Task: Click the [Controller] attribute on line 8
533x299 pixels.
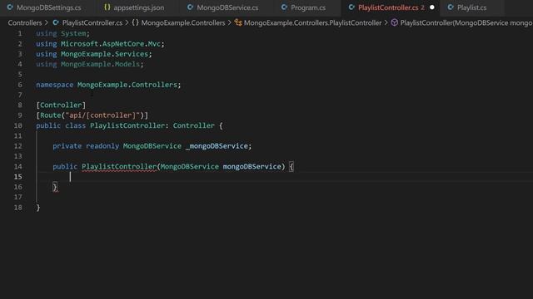Action: point(61,105)
